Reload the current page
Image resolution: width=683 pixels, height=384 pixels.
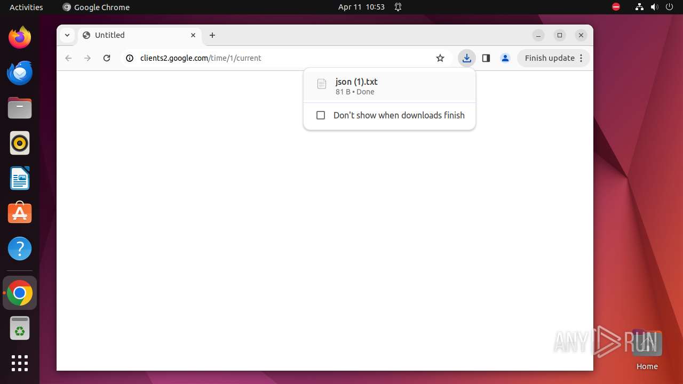click(x=107, y=58)
